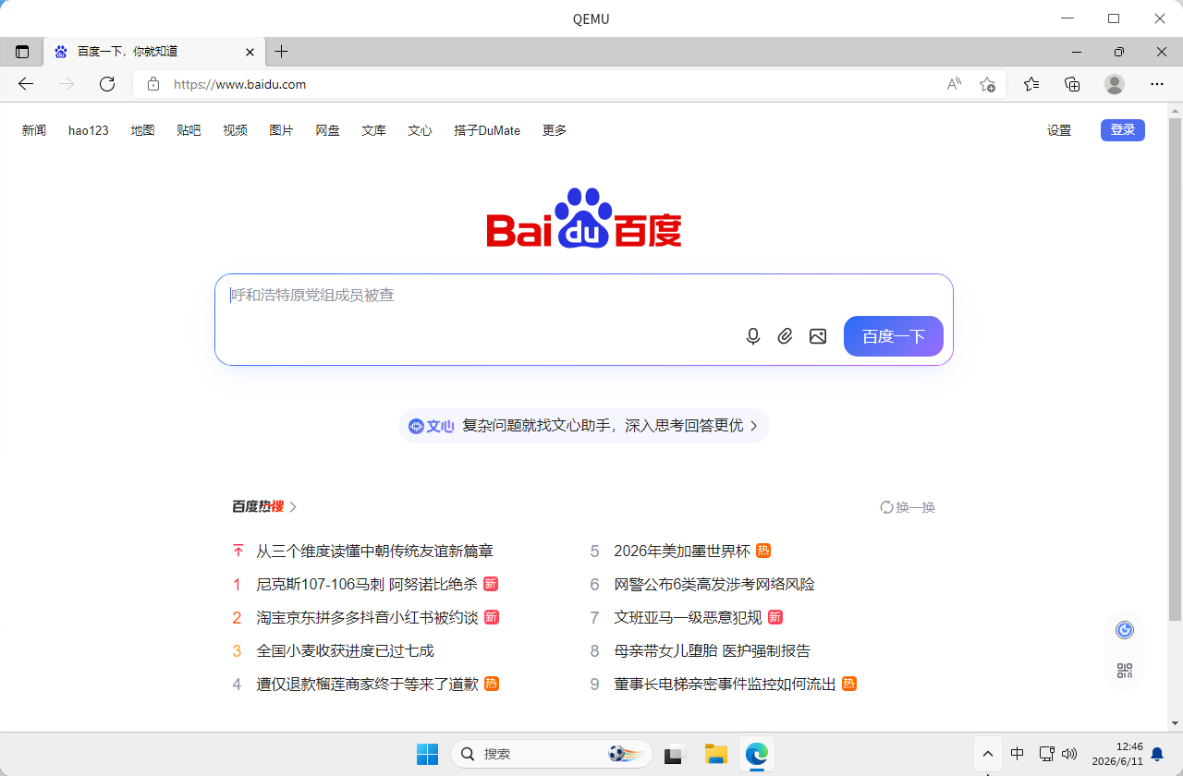This screenshot has height=776, width=1183.
Task: Open the 设置 menu
Action: coord(1059,130)
